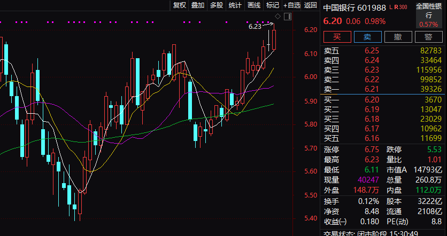Viewport: 447px width, 236px height.
Task: Select the 卖一 6.21 ask row
Action: coord(383,89)
